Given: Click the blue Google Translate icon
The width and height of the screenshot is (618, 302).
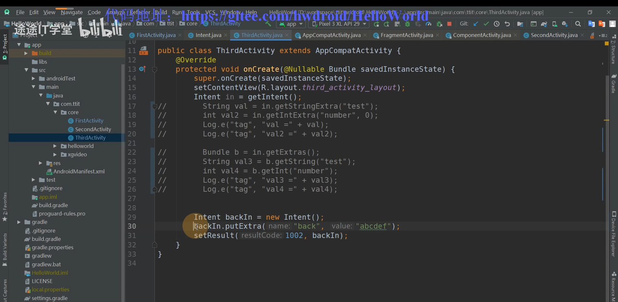Looking at the screenshot, I should (591, 24).
